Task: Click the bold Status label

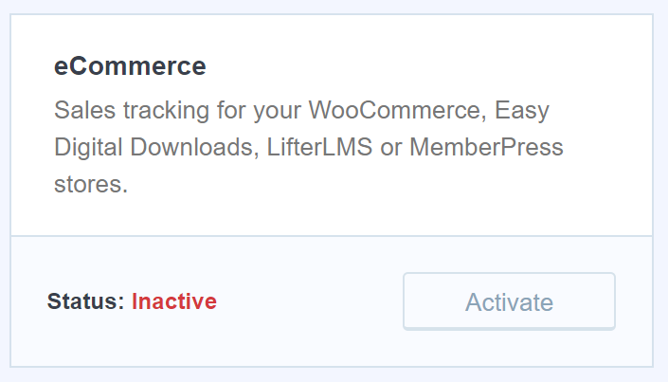Action: click(85, 301)
